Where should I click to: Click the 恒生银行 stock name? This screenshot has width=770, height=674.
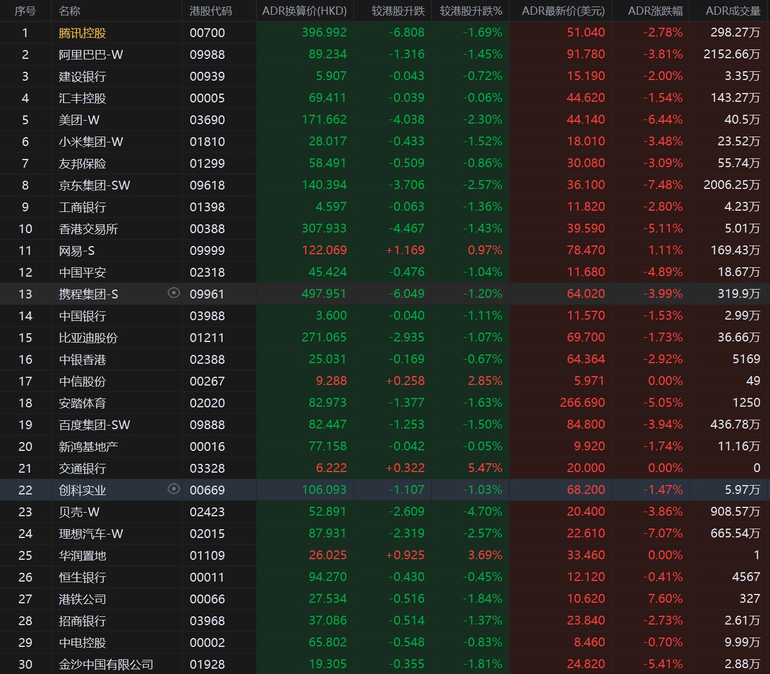coord(82,577)
